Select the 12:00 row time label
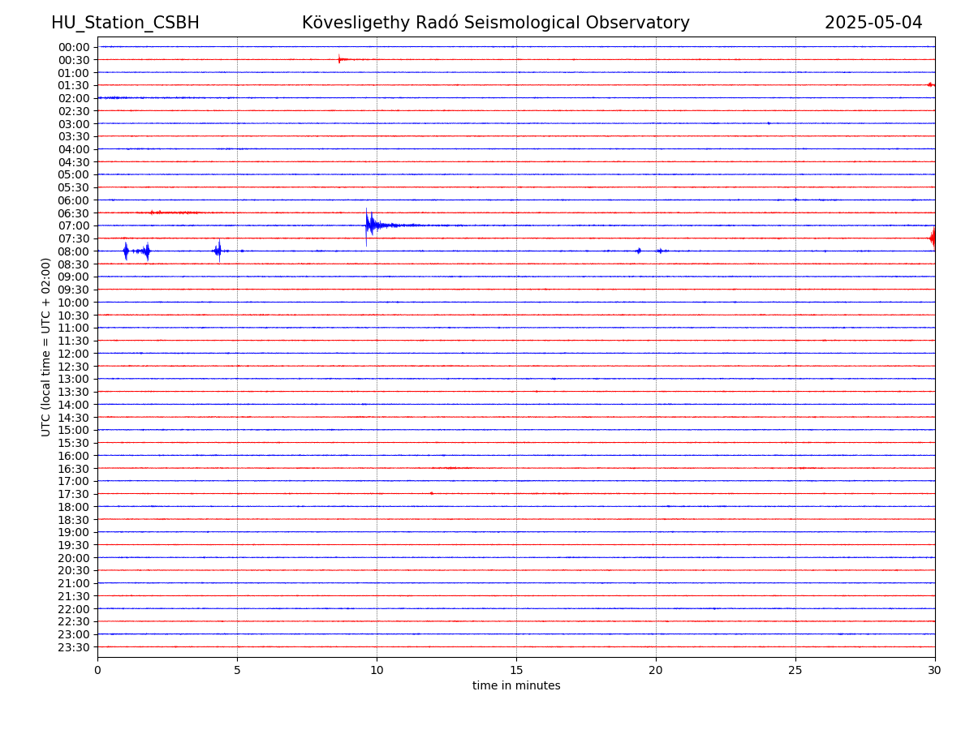The width and height of the screenshot is (974, 730). click(74, 354)
